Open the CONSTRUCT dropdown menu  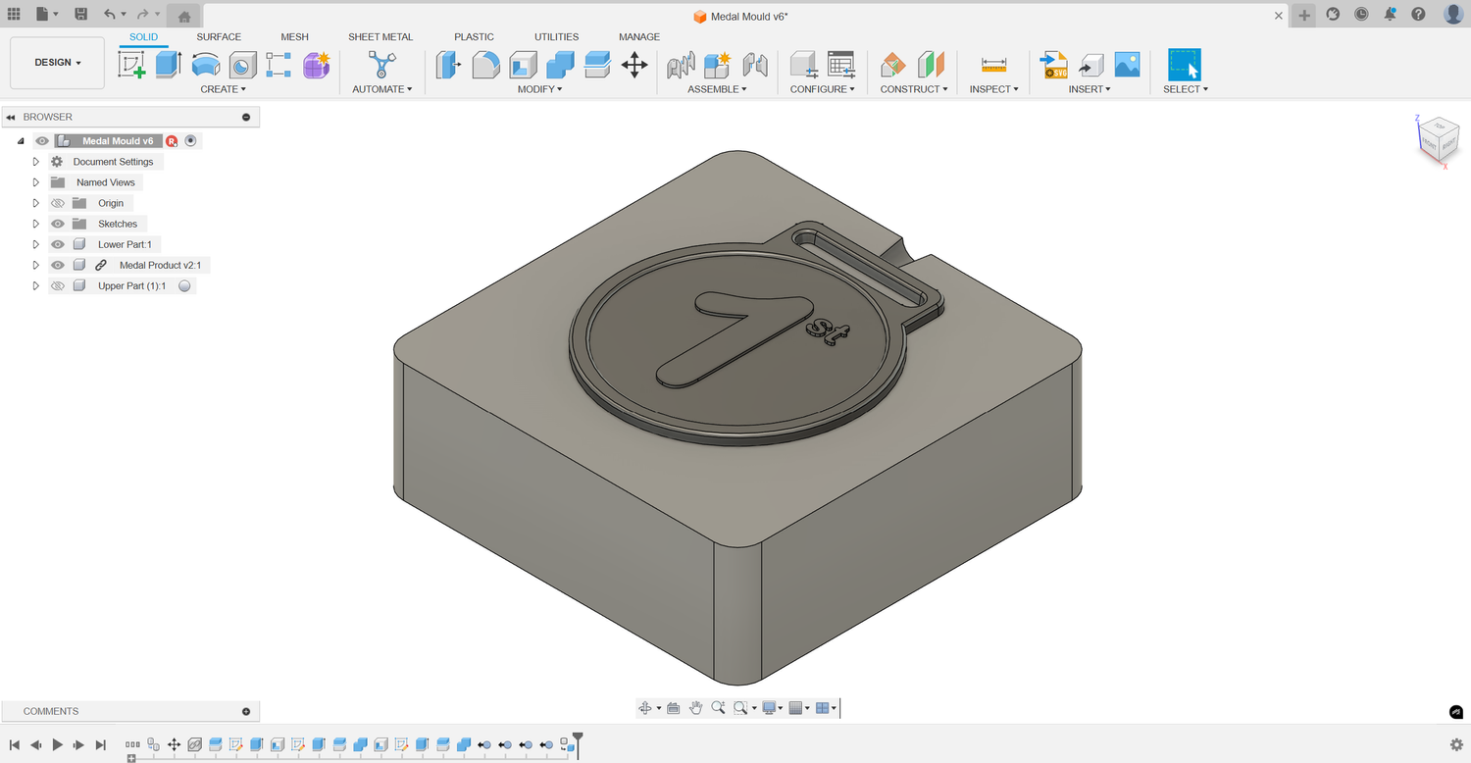click(914, 89)
